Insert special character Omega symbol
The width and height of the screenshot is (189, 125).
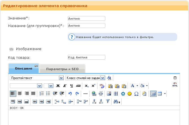(x=136, y=94)
